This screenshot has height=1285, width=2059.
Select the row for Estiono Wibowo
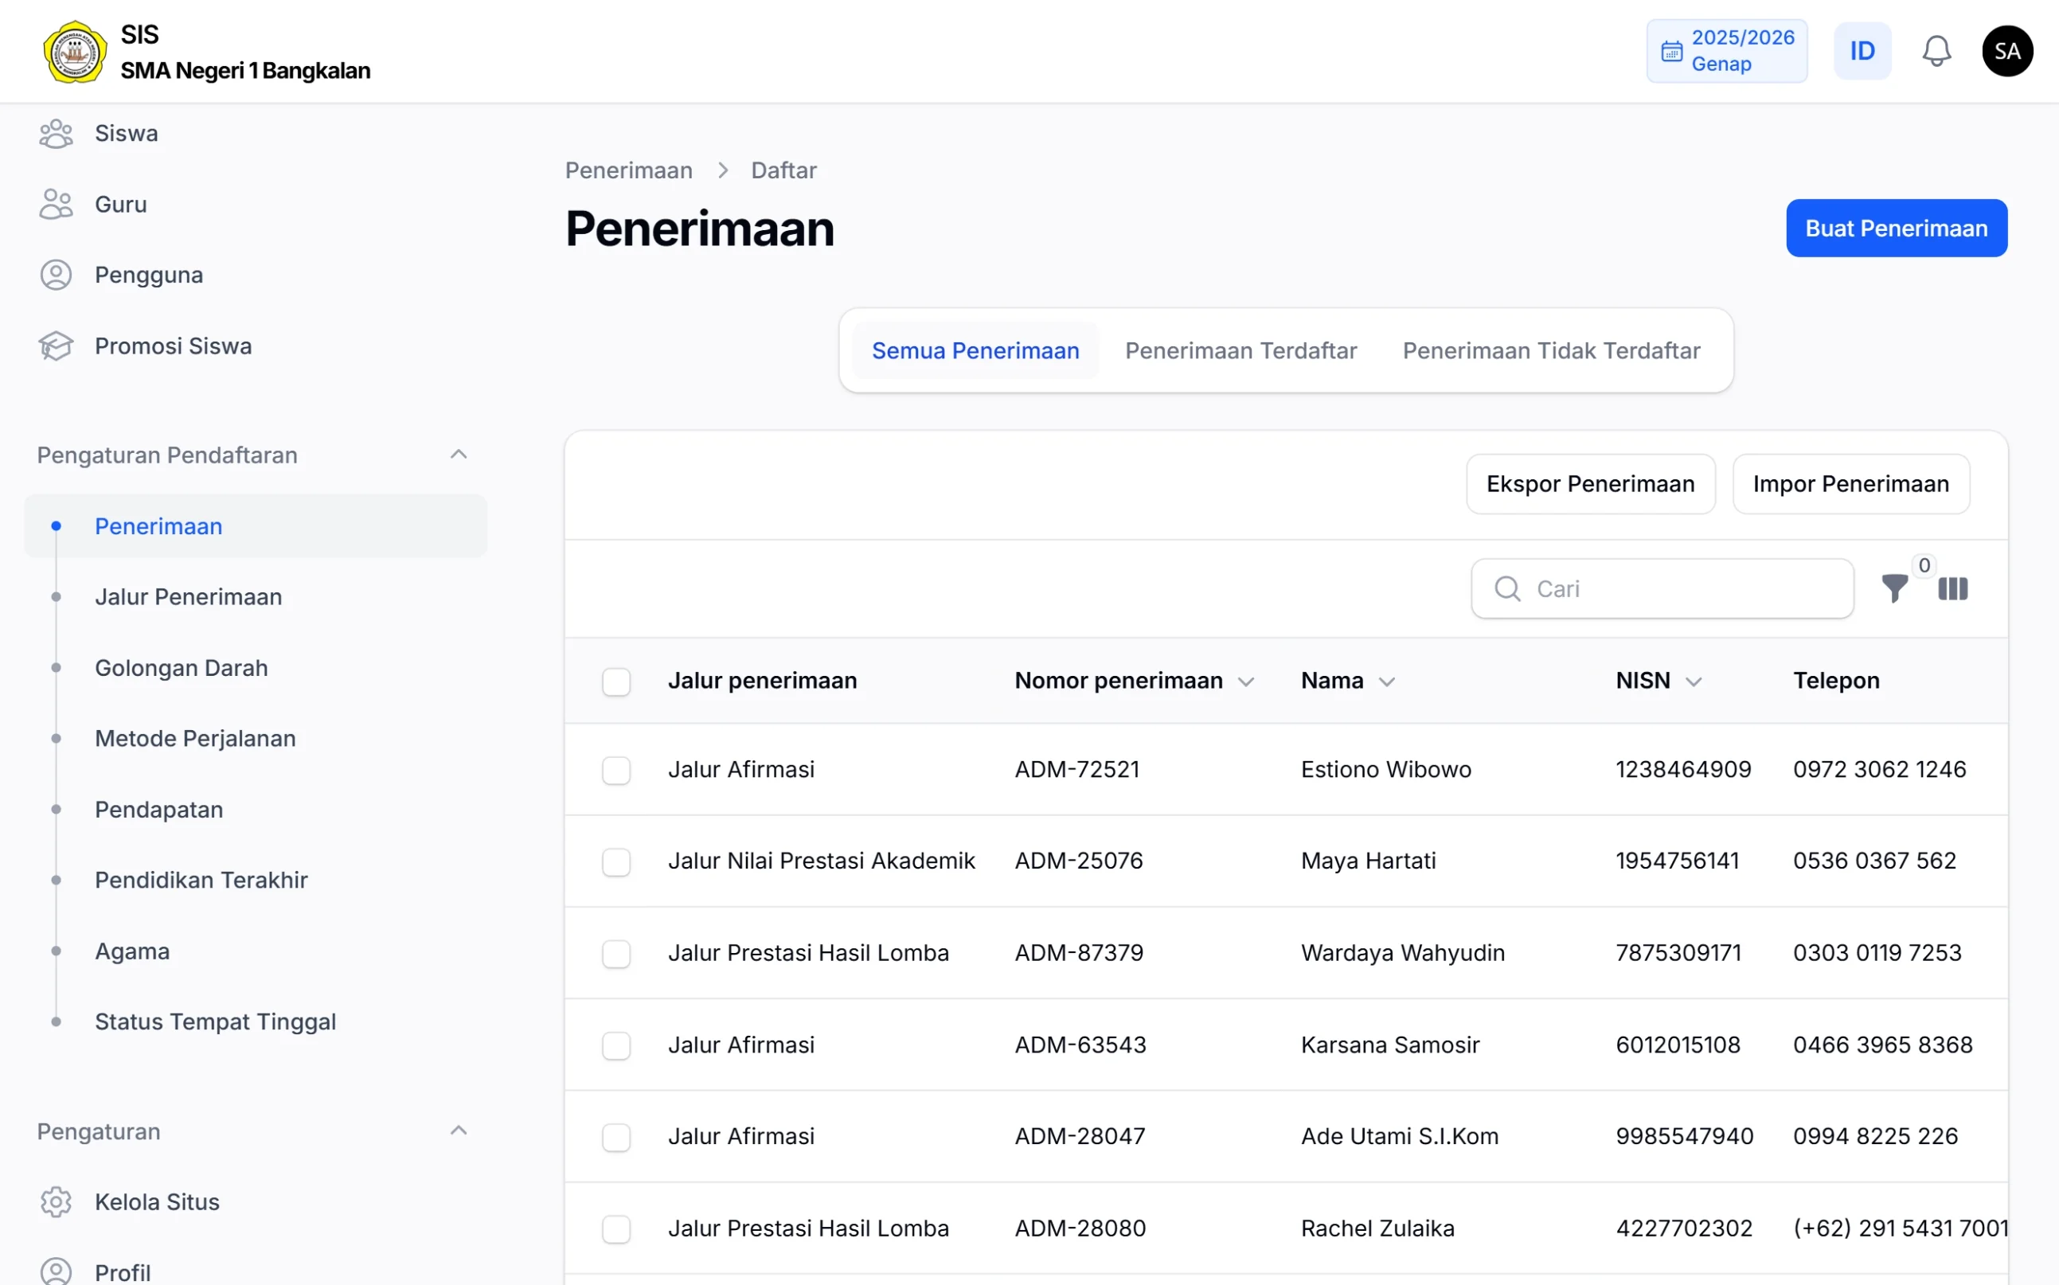click(x=616, y=770)
